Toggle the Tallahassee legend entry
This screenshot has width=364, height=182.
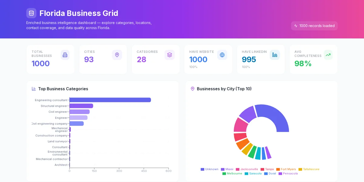pos(309,169)
